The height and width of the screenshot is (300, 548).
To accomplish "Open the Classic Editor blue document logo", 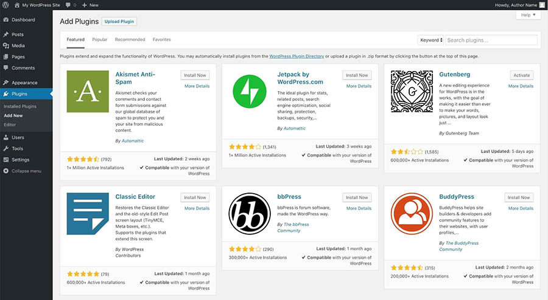I will tap(88, 214).
